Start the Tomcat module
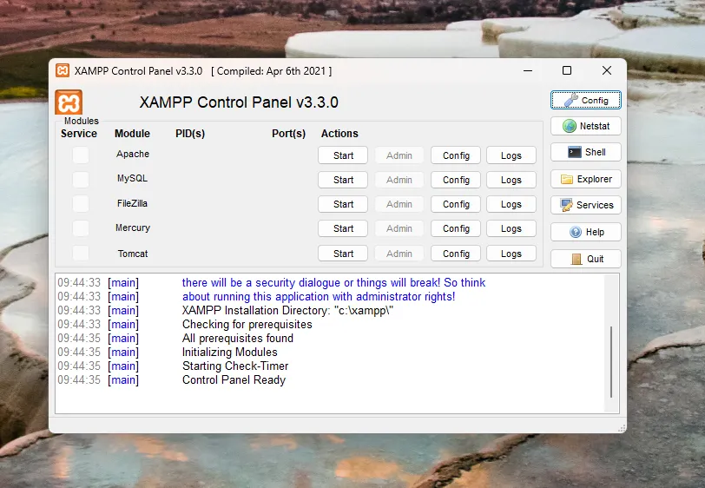705x488 pixels. (343, 254)
